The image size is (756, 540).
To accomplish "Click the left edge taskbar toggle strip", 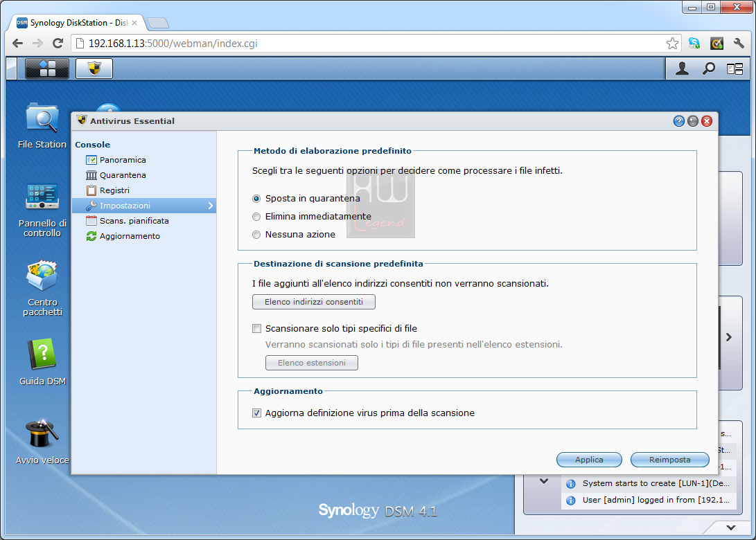I will (12, 69).
